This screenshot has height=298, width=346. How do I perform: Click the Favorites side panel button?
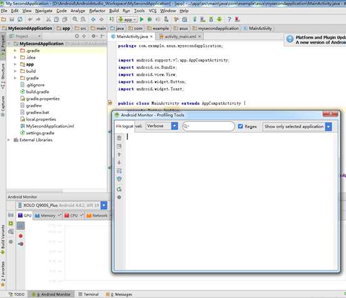(x=3, y=274)
